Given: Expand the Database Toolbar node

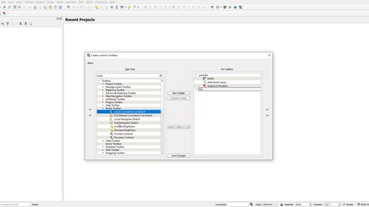Looking at the screenshot, I should [x=103, y=147].
